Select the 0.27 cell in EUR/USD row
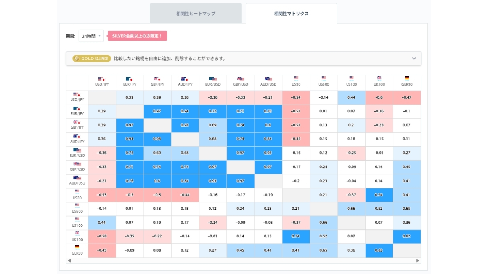The width and height of the screenshot is (488, 274). pos(407,153)
